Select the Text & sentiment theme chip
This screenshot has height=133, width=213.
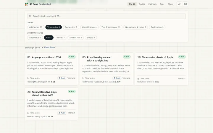tap(111, 27)
